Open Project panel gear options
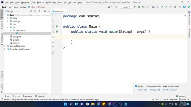The width and height of the screenshot is (191, 107). click(x=45, y=11)
